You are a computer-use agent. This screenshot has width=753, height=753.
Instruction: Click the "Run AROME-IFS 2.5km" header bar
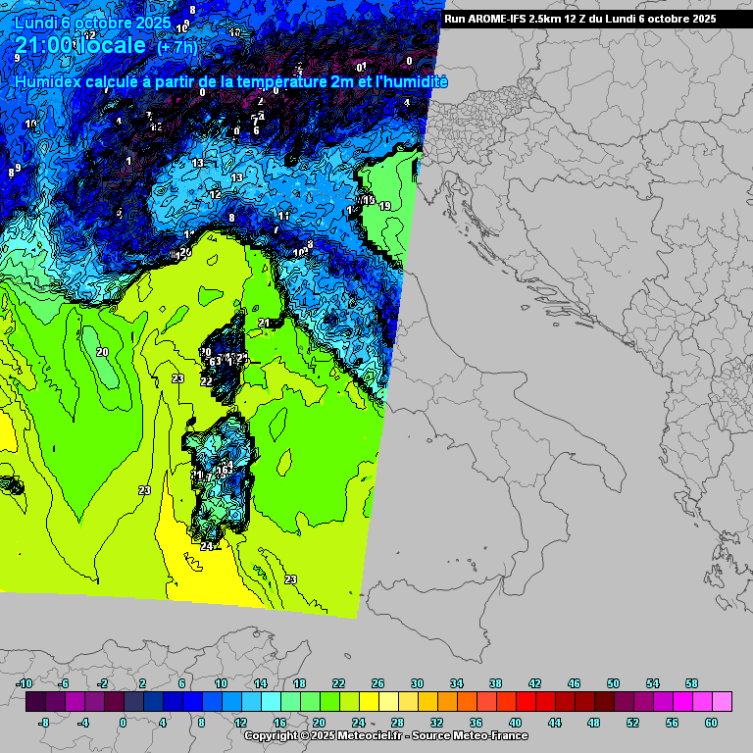[578, 19]
